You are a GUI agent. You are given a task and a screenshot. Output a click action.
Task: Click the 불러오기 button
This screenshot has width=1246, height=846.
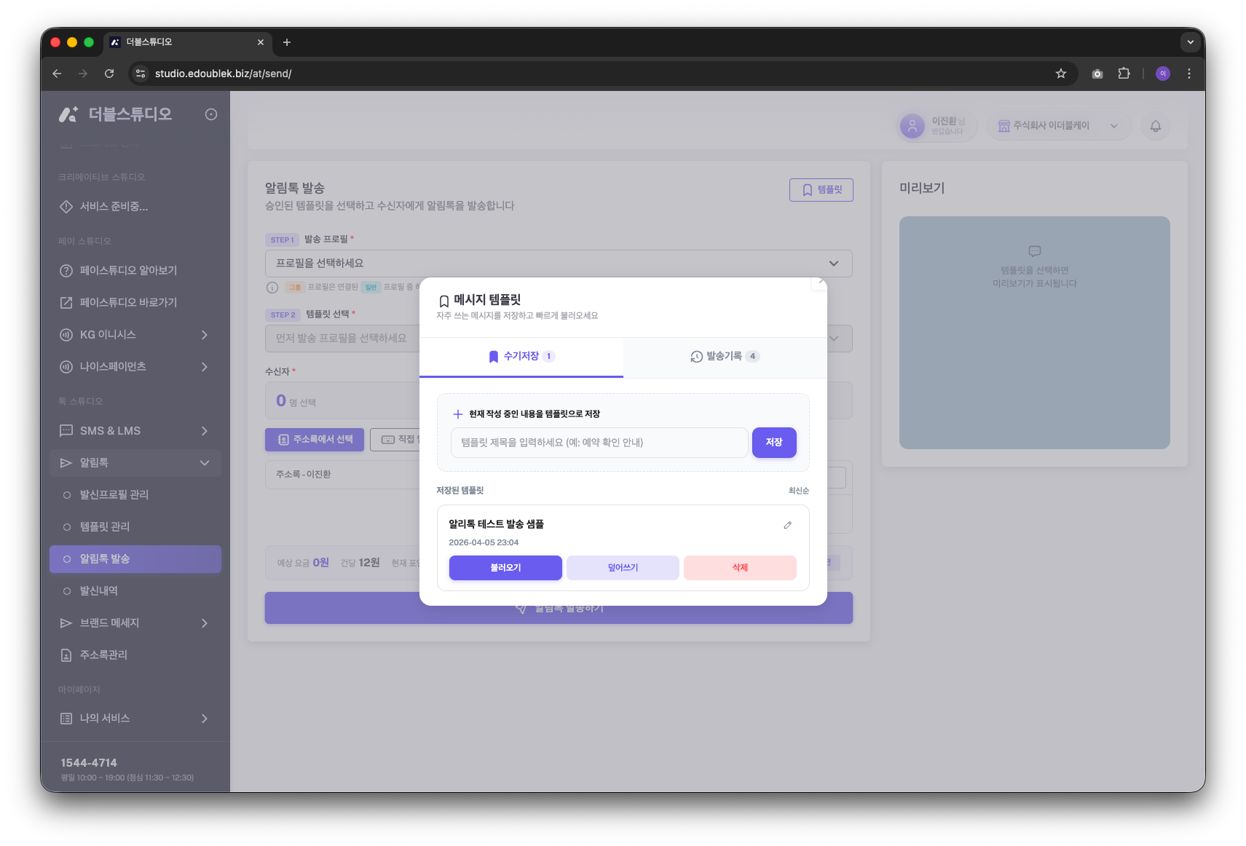pos(505,568)
